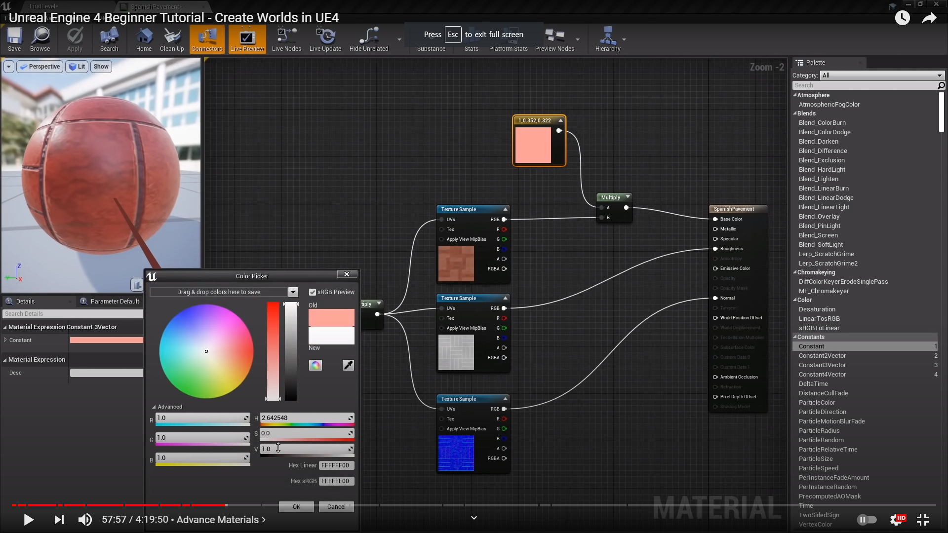
Task: Select Constant3Vector in the Palette list
Action: 822,365
